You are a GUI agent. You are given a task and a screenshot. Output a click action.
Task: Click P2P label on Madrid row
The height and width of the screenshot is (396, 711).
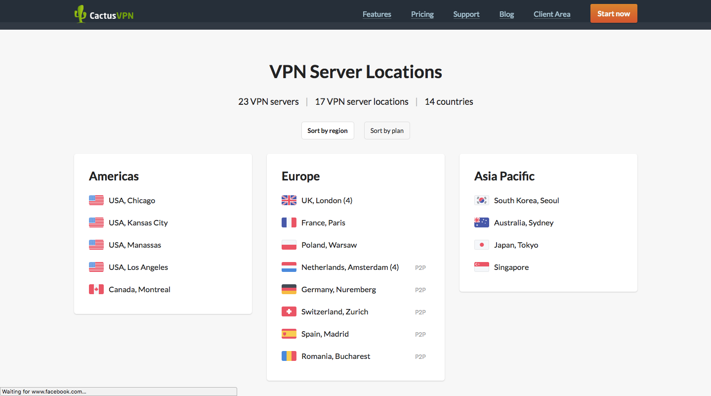(420, 334)
